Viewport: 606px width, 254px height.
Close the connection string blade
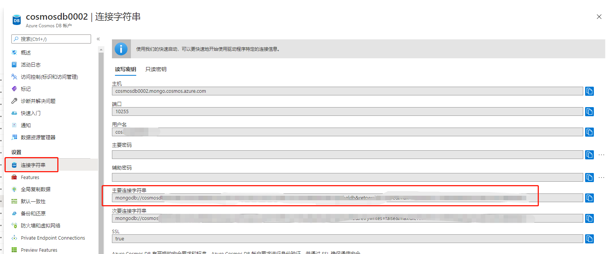pos(599,17)
